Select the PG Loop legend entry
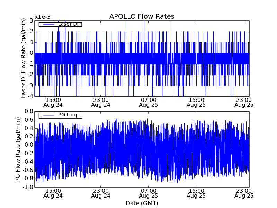The height and width of the screenshot is (208, 277). [68, 115]
